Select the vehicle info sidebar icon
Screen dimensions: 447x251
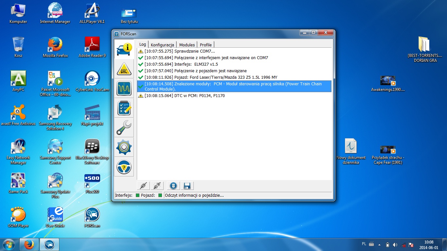[124, 49]
